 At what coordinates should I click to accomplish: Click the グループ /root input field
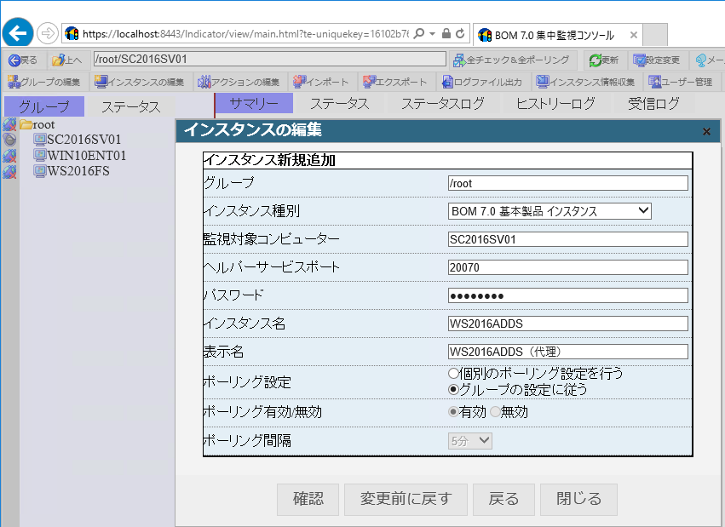[567, 183]
